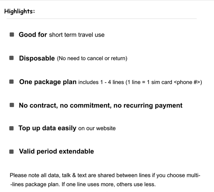Click Valid period extendable text
The width and height of the screenshot is (214, 192).
(x=56, y=151)
